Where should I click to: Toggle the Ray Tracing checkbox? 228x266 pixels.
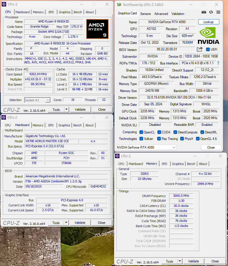pyautogui.click(x=159, y=139)
